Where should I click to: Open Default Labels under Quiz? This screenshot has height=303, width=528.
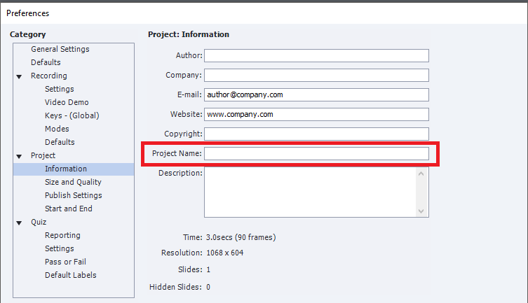tap(70, 275)
